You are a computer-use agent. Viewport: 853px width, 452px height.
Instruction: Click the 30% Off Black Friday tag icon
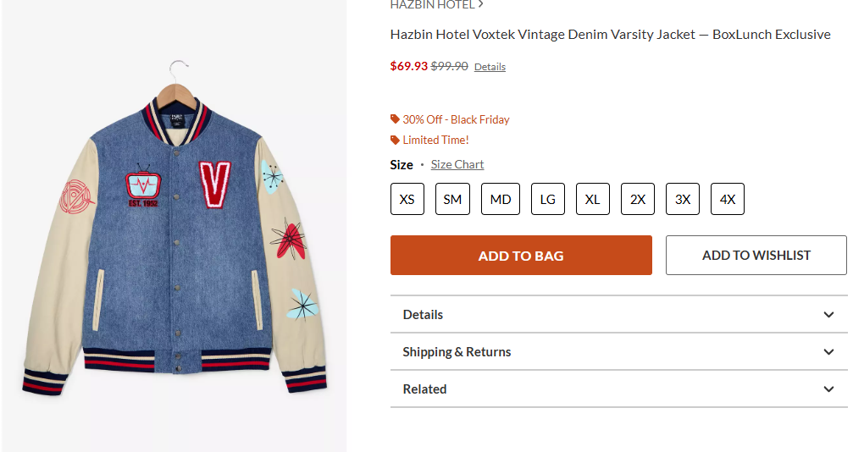click(x=395, y=119)
